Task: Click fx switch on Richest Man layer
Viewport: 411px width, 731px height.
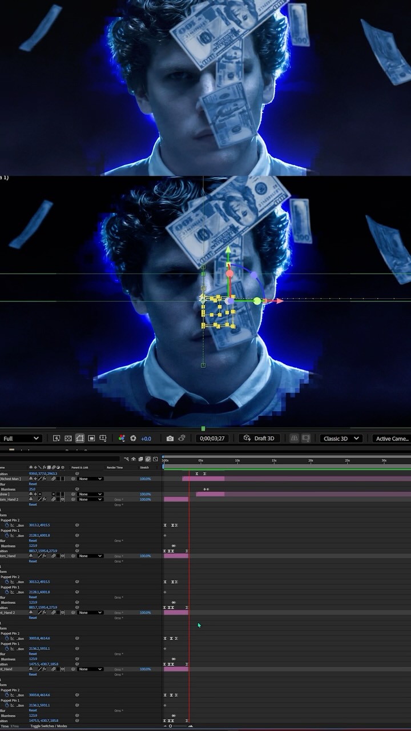Action: point(45,479)
